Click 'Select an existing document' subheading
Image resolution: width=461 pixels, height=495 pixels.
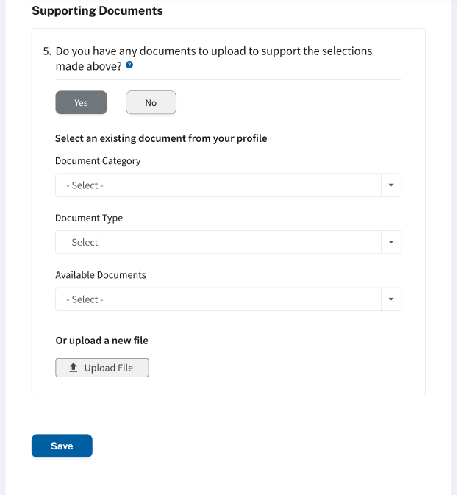tap(161, 138)
